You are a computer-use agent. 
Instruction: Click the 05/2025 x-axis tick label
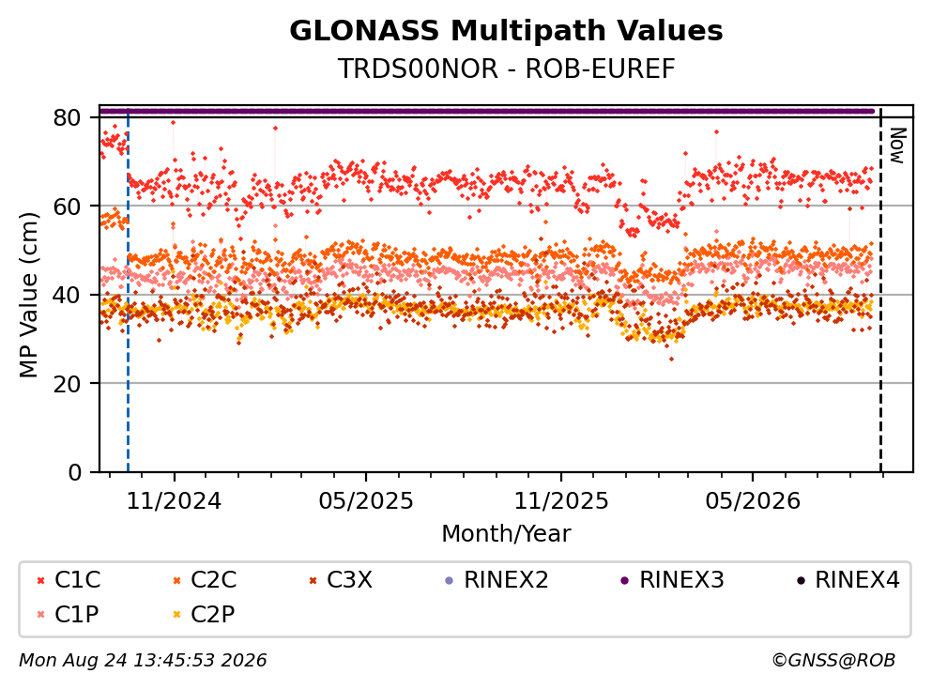(x=365, y=501)
